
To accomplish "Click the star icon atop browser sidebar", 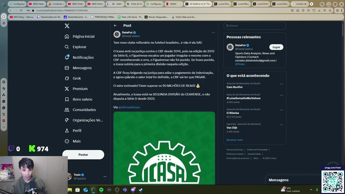I will pos(4,17).
